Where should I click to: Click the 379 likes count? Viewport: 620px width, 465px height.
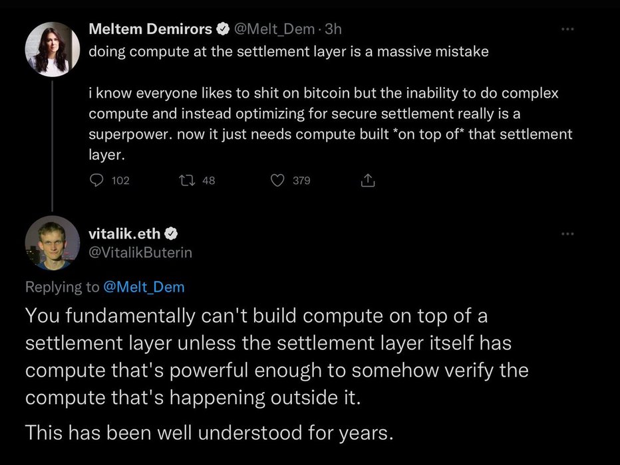pyautogui.click(x=301, y=180)
